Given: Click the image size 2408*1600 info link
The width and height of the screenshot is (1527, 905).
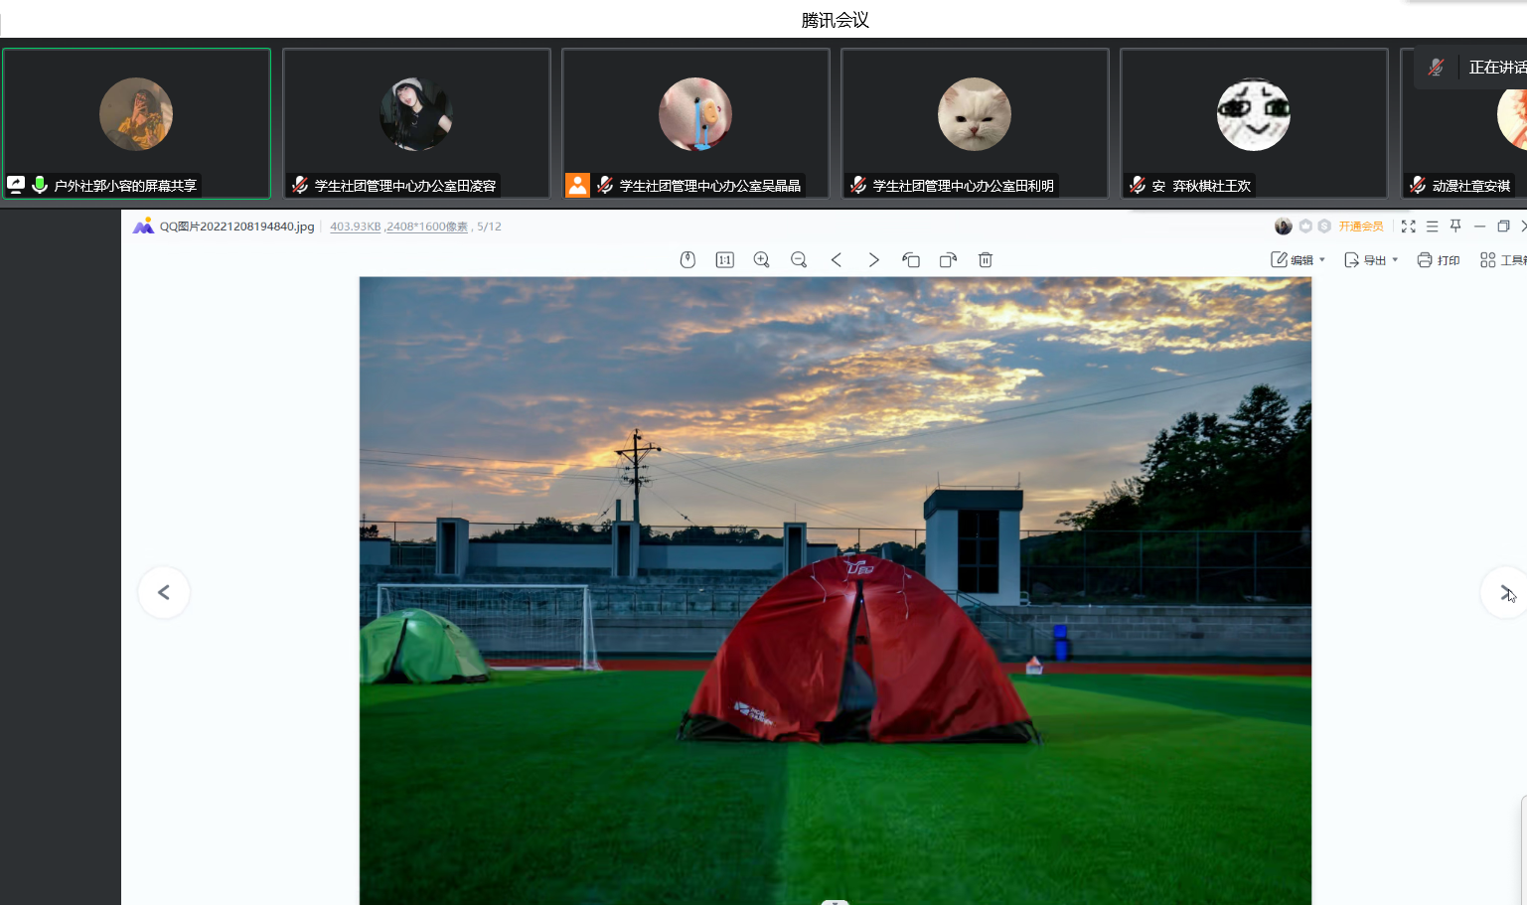Looking at the screenshot, I should [427, 226].
